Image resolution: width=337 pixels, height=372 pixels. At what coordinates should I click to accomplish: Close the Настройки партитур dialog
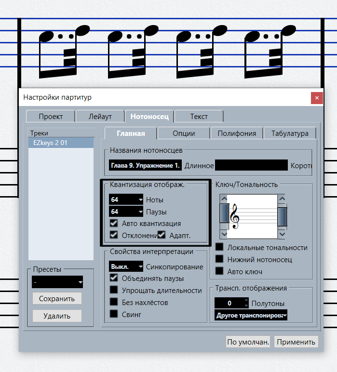click(x=317, y=97)
